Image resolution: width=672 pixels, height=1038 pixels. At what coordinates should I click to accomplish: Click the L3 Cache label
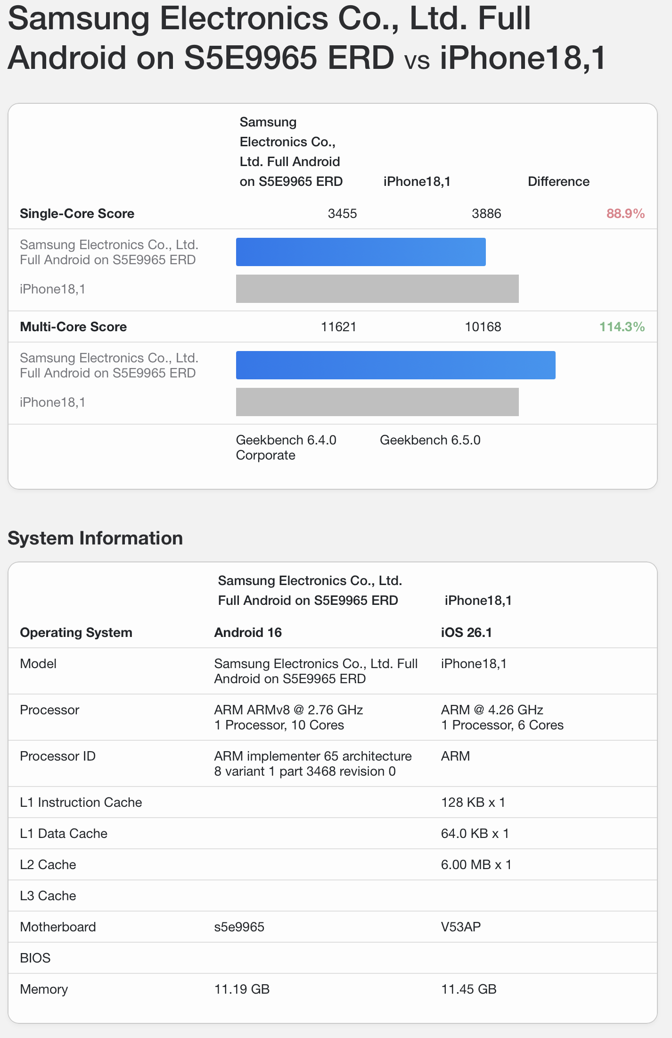coord(48,896)
